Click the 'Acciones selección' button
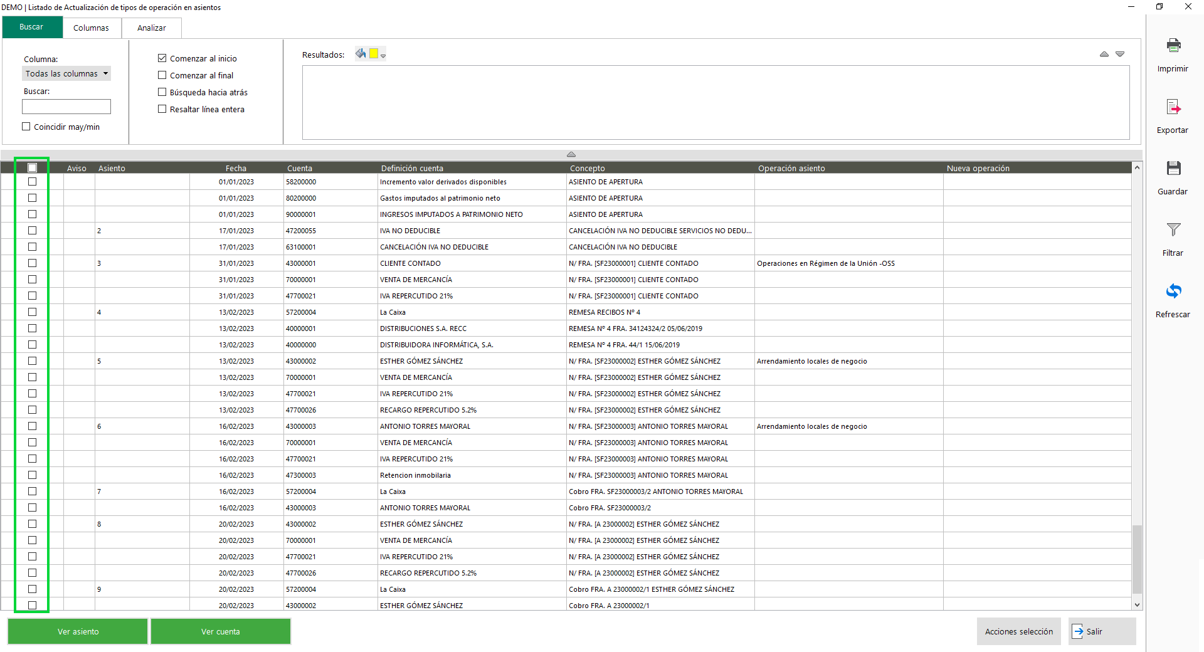Viewport: 1204px width, 652px height. coord(1019,631)
